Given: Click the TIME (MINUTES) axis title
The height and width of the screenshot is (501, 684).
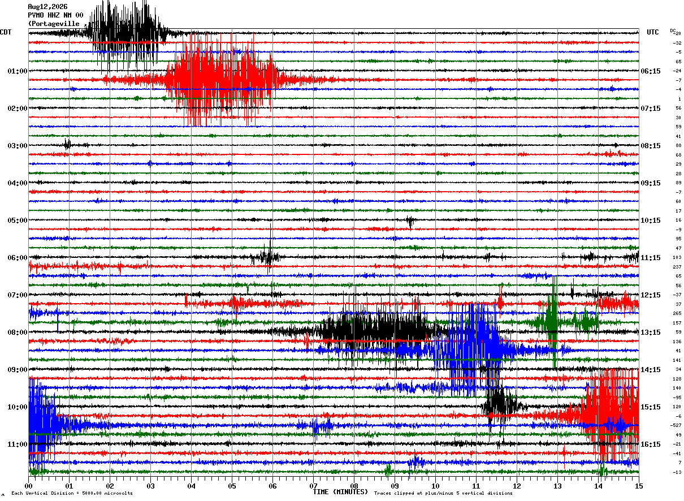Looking at the screenshot, I should point(340,492).
